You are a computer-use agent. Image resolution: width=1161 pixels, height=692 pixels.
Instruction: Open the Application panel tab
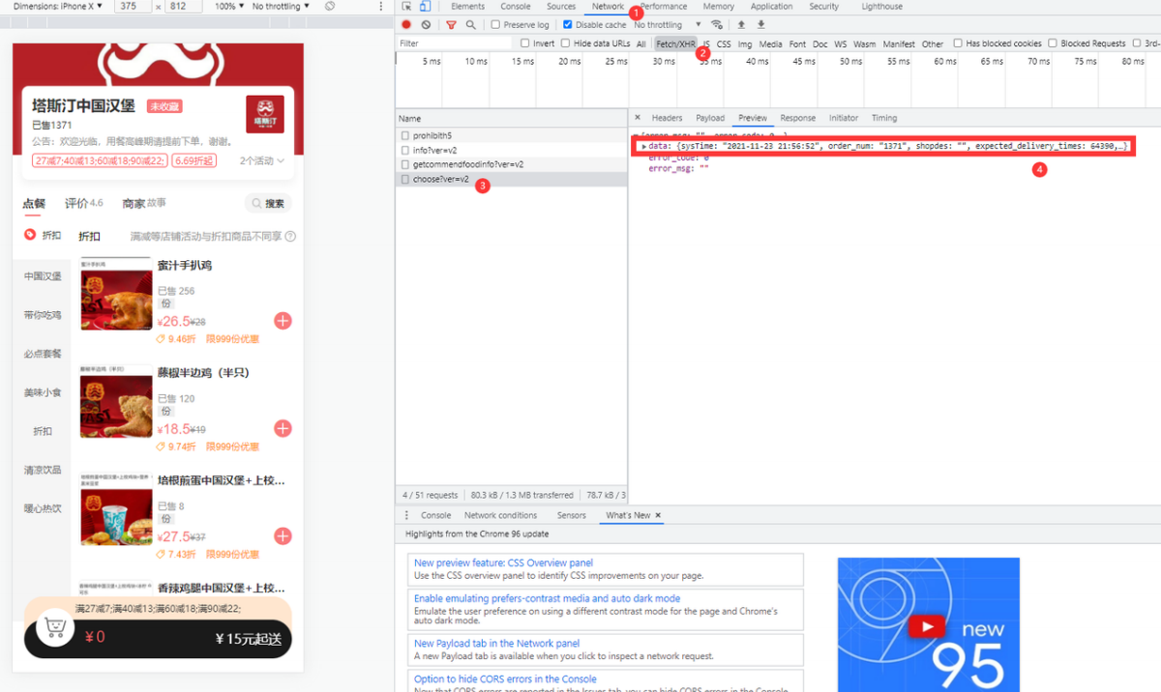tap(772, 7)
